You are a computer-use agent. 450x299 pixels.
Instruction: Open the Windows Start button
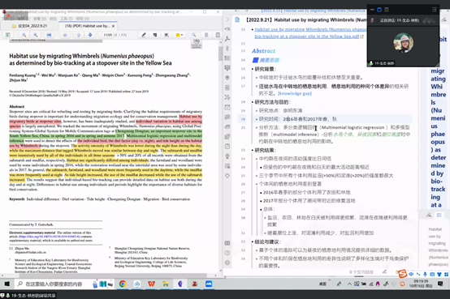click(6, 284)
